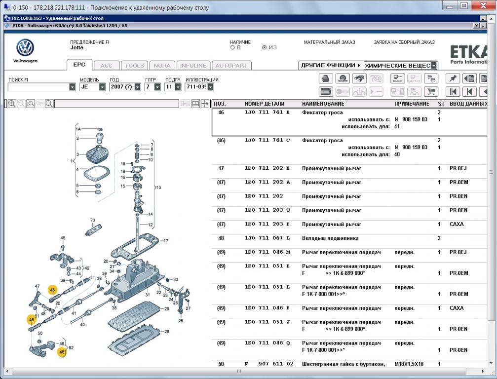The height and width of the screenshot is (379, 497).
Task: Click label 70 in the parts illustration
Action: click(93, 220)
